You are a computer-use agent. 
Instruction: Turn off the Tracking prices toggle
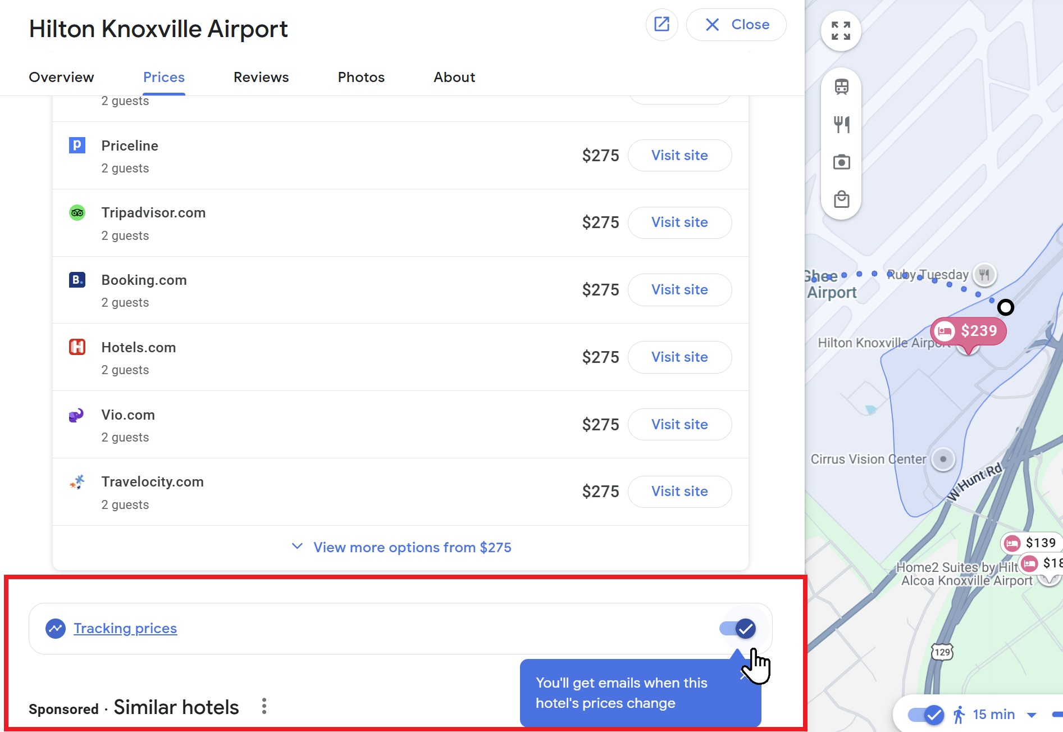tap(738, 629)
